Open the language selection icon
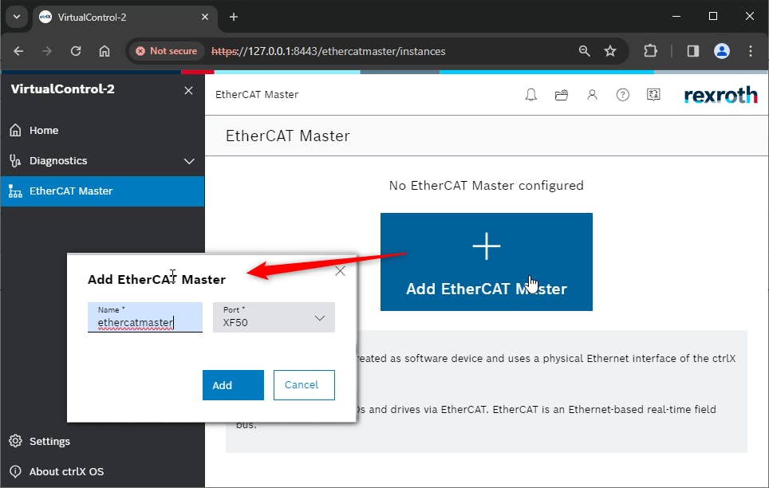The image size is (769, 488). pyautogui.click(x=653, y=95)
